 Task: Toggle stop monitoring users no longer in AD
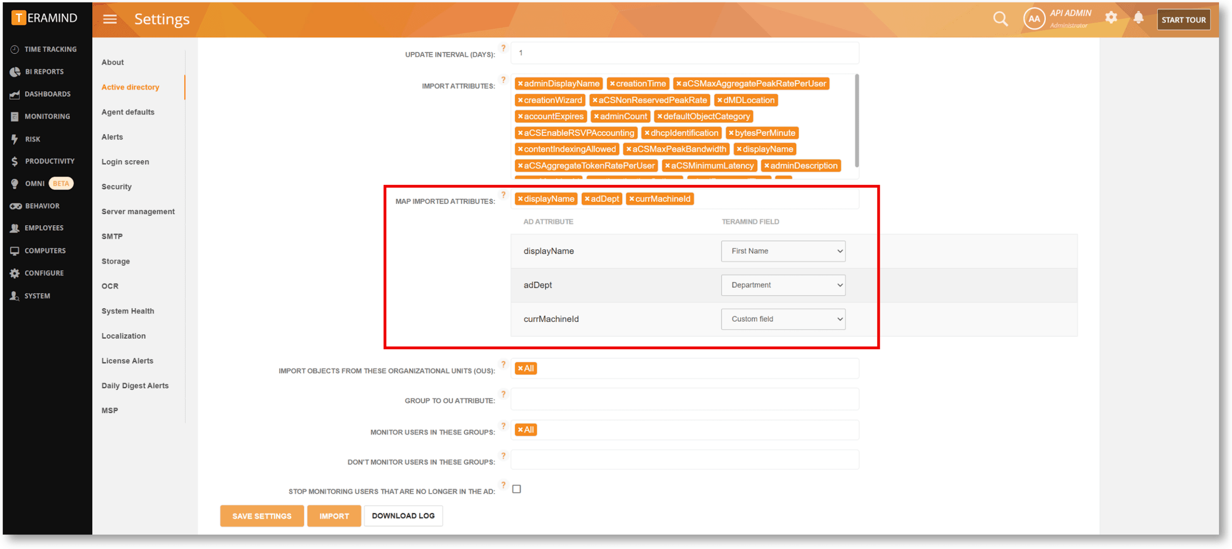[516, 489]
